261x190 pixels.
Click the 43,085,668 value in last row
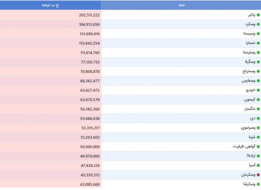[x=90, y=184]
